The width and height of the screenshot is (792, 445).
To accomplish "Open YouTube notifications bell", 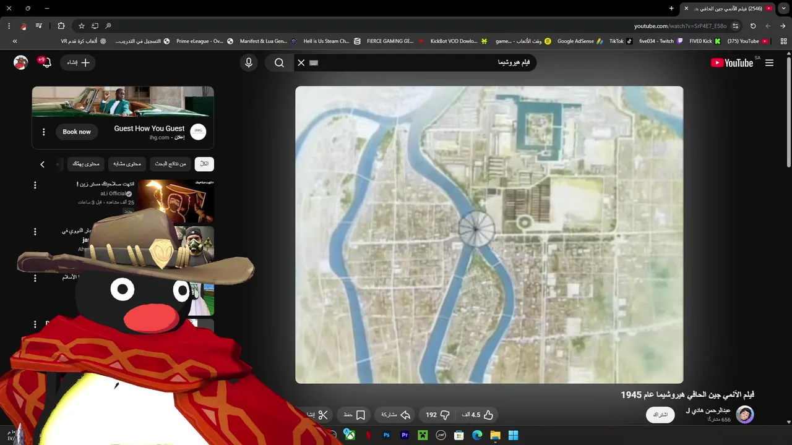I will click(x=46, y=62).
